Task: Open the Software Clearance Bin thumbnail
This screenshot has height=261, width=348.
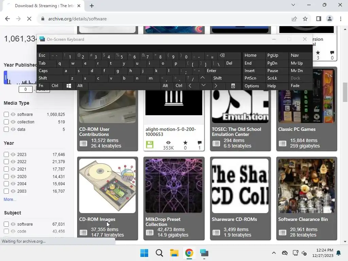Action: pyautogui.click(x=307, y=186)
